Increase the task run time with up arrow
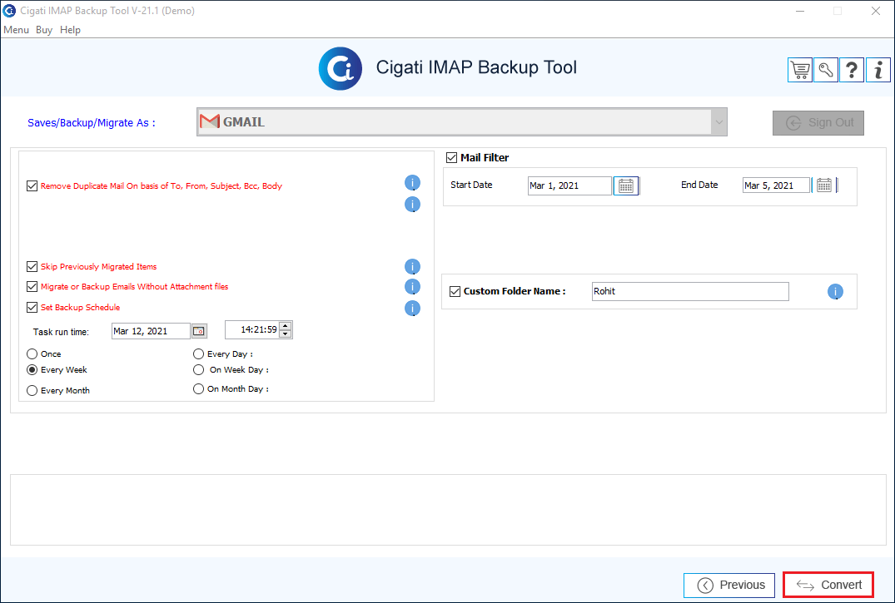895x603 pixels. (x=286, y=326)
